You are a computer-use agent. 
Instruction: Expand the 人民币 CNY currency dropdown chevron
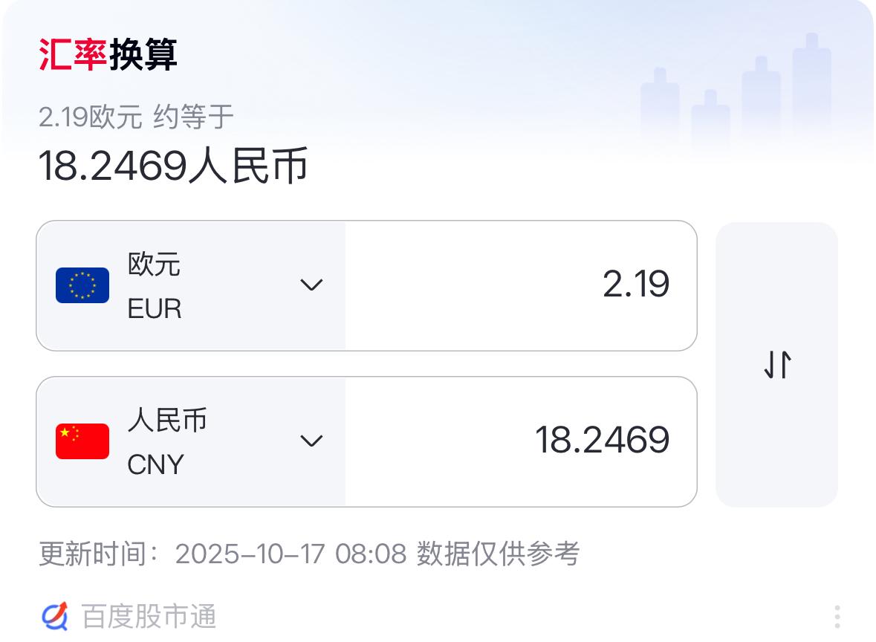(x=311, y=441)
